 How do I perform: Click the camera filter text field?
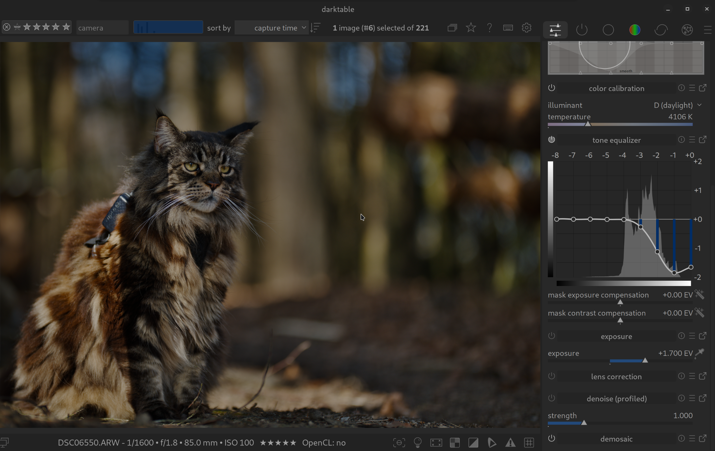pyautogui.click(x=102, y=28)
